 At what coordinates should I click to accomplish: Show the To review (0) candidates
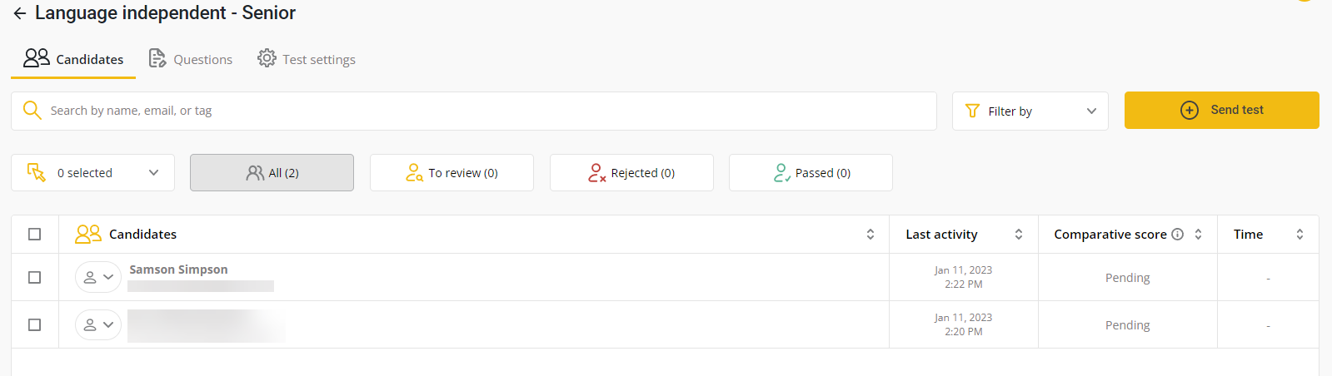pos(451,173)
